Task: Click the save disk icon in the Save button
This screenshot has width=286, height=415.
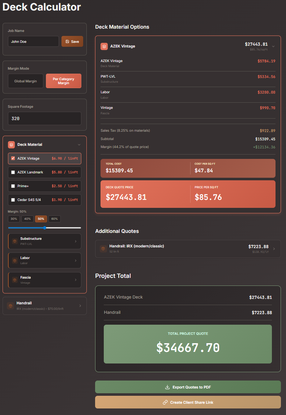Action: pyautogui.click(x=67, y=42)
